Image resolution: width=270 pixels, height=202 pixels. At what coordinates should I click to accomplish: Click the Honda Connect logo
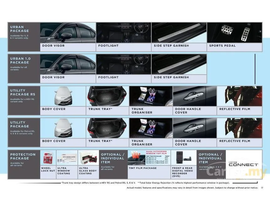pyautogui.click(x=247, y=164)
